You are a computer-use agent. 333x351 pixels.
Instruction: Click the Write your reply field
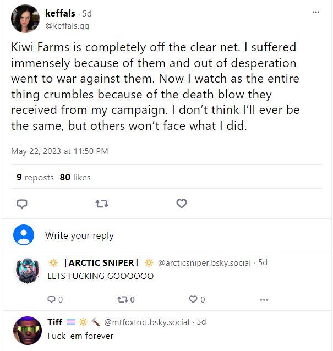click(79, 235)
